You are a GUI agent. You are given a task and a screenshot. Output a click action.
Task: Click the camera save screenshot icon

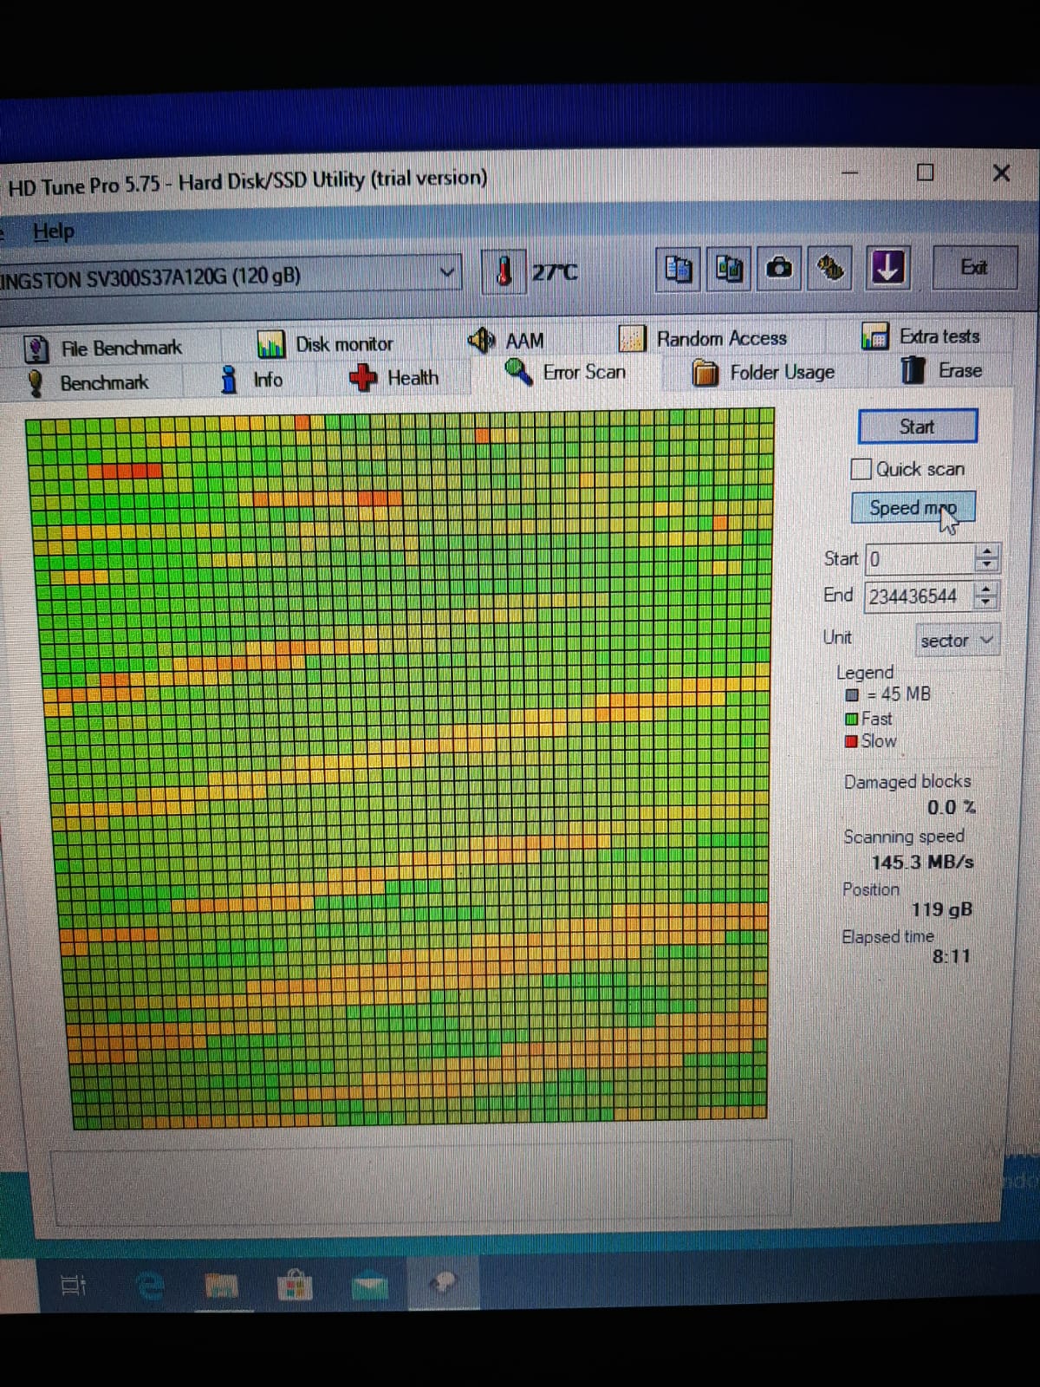[x=779, y=268]
